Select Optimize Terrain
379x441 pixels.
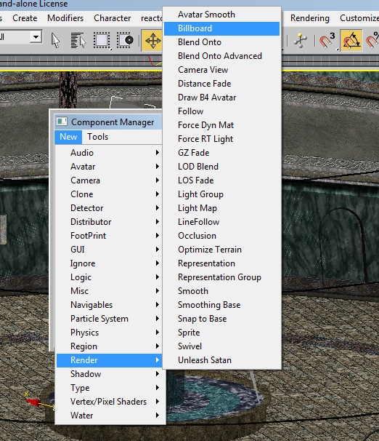[x=221, y=250]
